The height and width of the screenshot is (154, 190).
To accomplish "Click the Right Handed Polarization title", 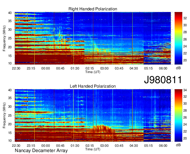I will coord(93,9).
